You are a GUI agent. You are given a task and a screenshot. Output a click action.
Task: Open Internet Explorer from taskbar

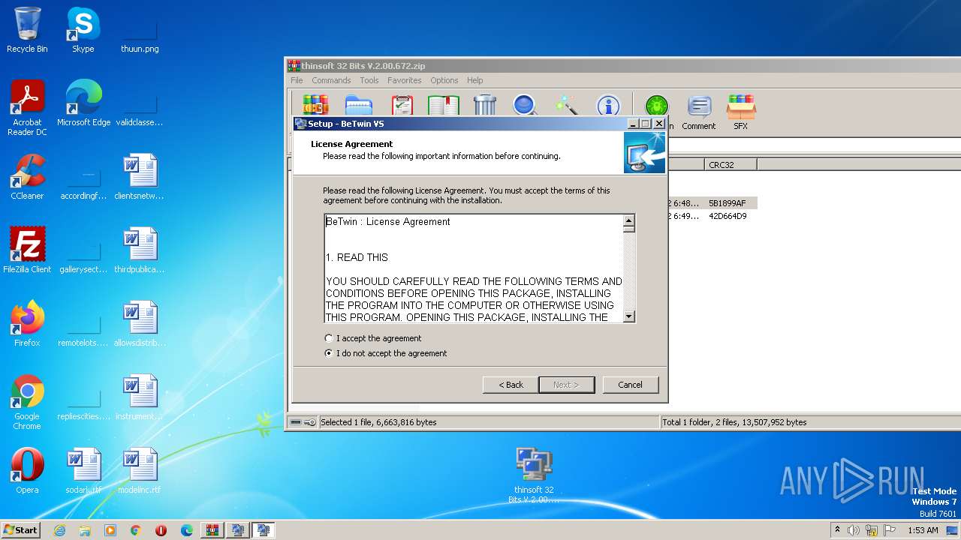(59, 530)
